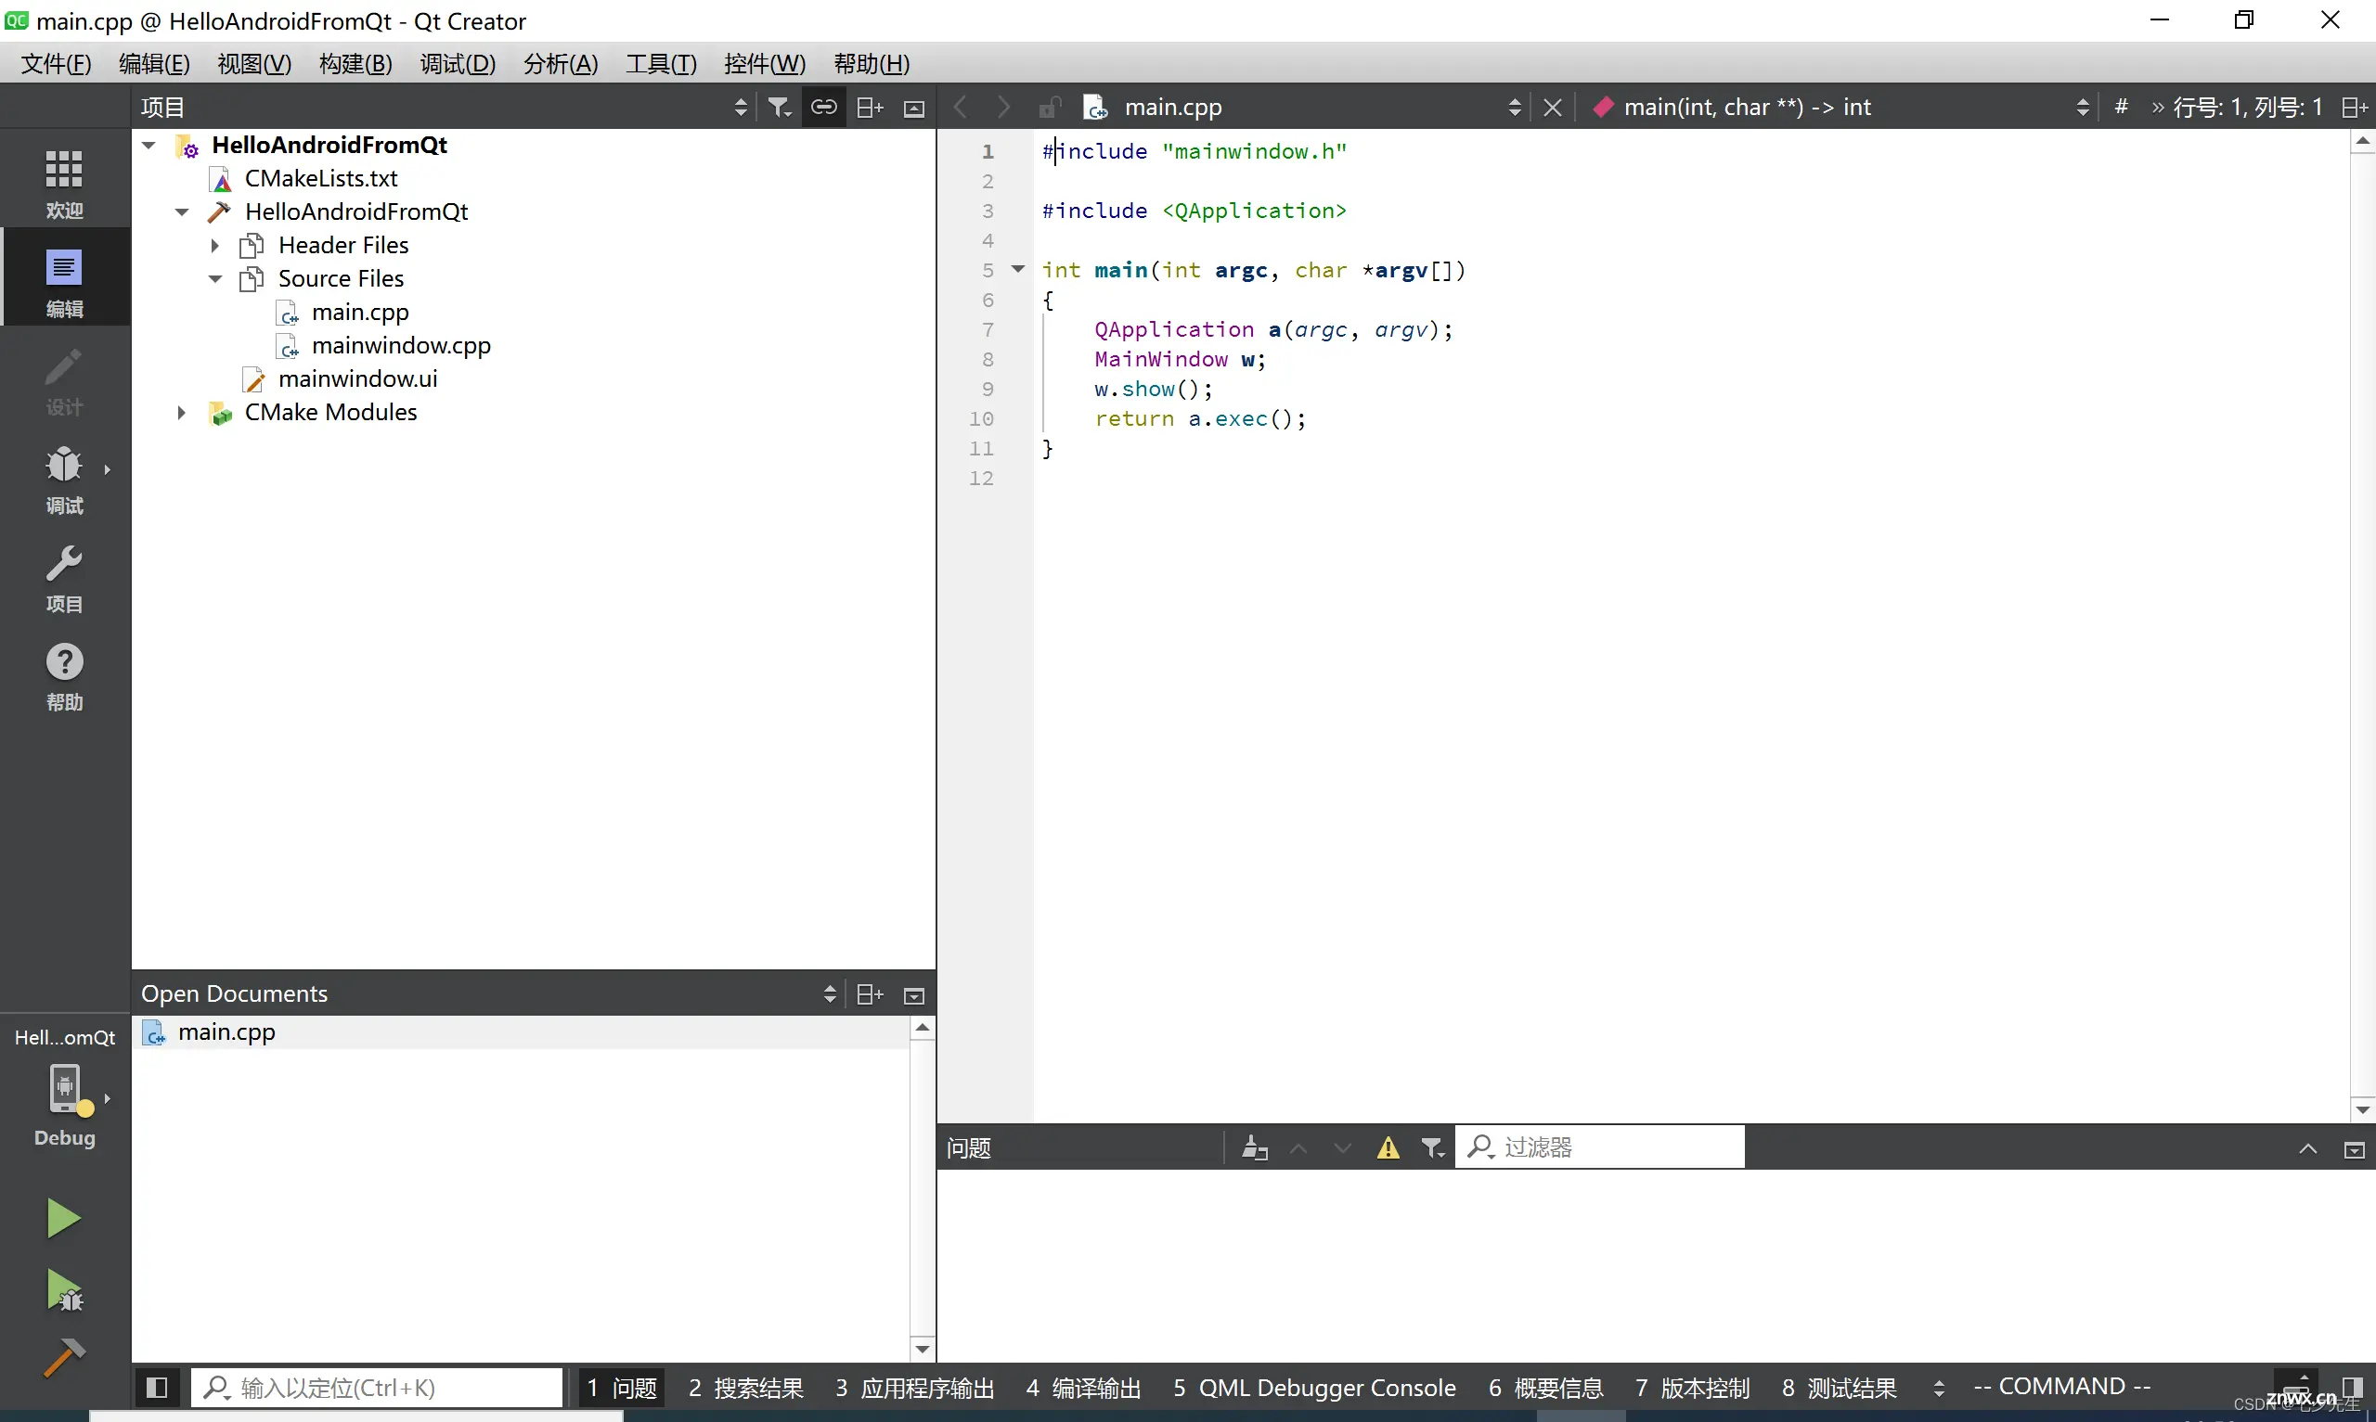Open the 帮助(H) menu
This screenshot has width=2376, height=1422.
click(872, 63)
